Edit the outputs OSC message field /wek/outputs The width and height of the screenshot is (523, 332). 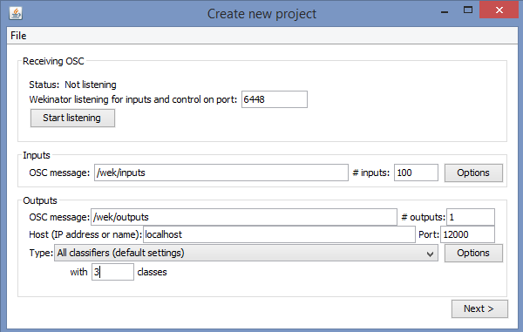point(244,217)
